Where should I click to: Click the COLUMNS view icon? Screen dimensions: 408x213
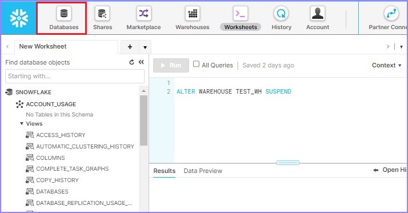point(30,158)
